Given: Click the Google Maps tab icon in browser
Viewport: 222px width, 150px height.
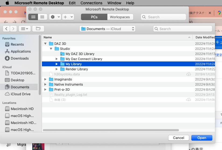Looking at the screenshot, I should [x=219, y=13].
